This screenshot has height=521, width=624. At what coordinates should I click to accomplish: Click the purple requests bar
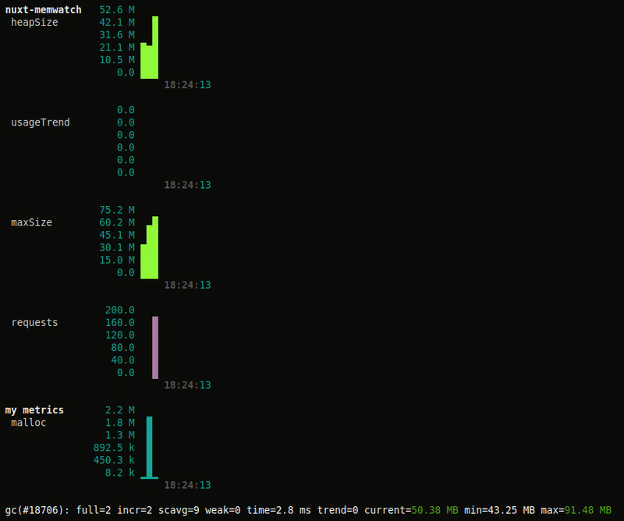tap(155, 348)
